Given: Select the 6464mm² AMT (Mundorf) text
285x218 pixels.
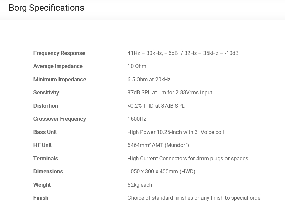Looking at the screenshot, I should coord(158,145).
